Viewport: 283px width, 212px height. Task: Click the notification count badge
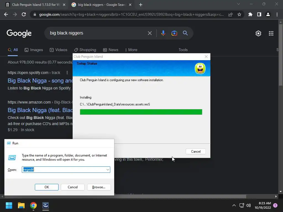point(275,205)
